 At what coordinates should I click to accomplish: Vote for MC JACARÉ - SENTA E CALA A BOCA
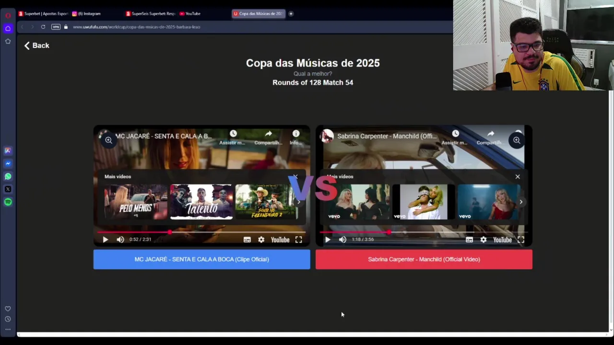[201, 259]
